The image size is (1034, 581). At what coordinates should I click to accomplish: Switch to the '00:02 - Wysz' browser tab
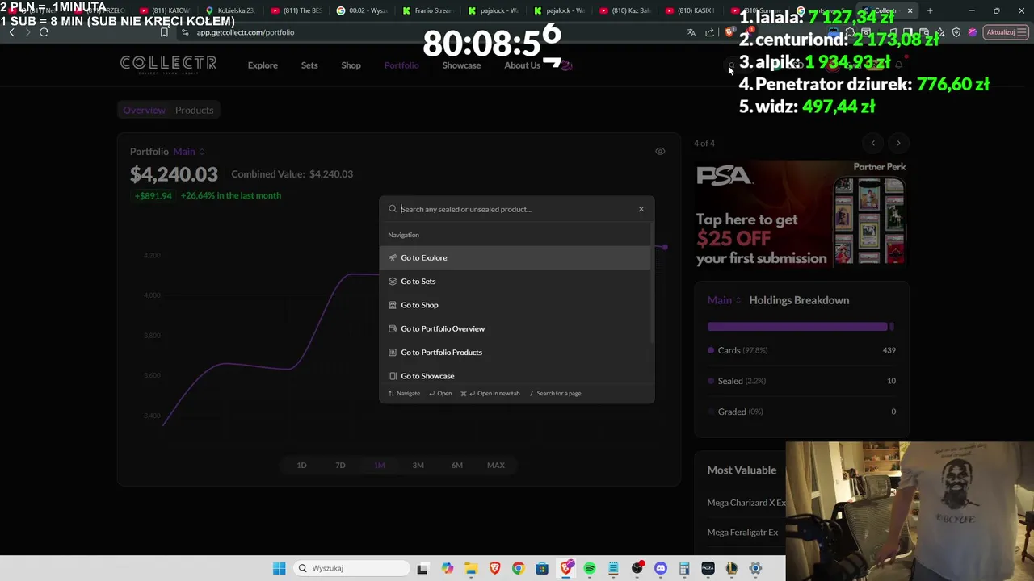click(362, 10)
